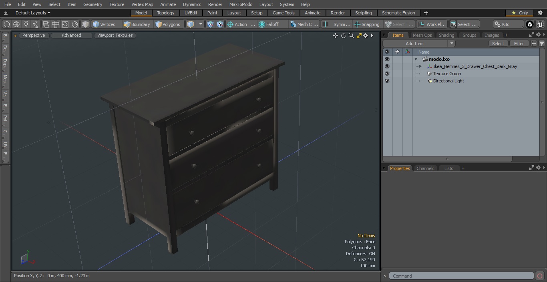Click the Select button in Items panel
The width and height of the screenshot is (547, 282).
498,44
